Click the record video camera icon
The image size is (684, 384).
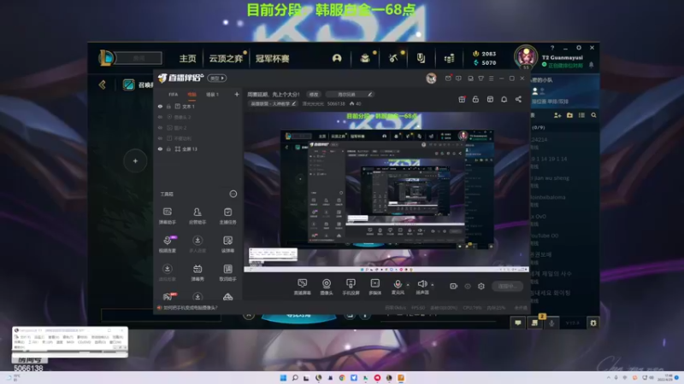pyautogui.click(x=454, y=286)
